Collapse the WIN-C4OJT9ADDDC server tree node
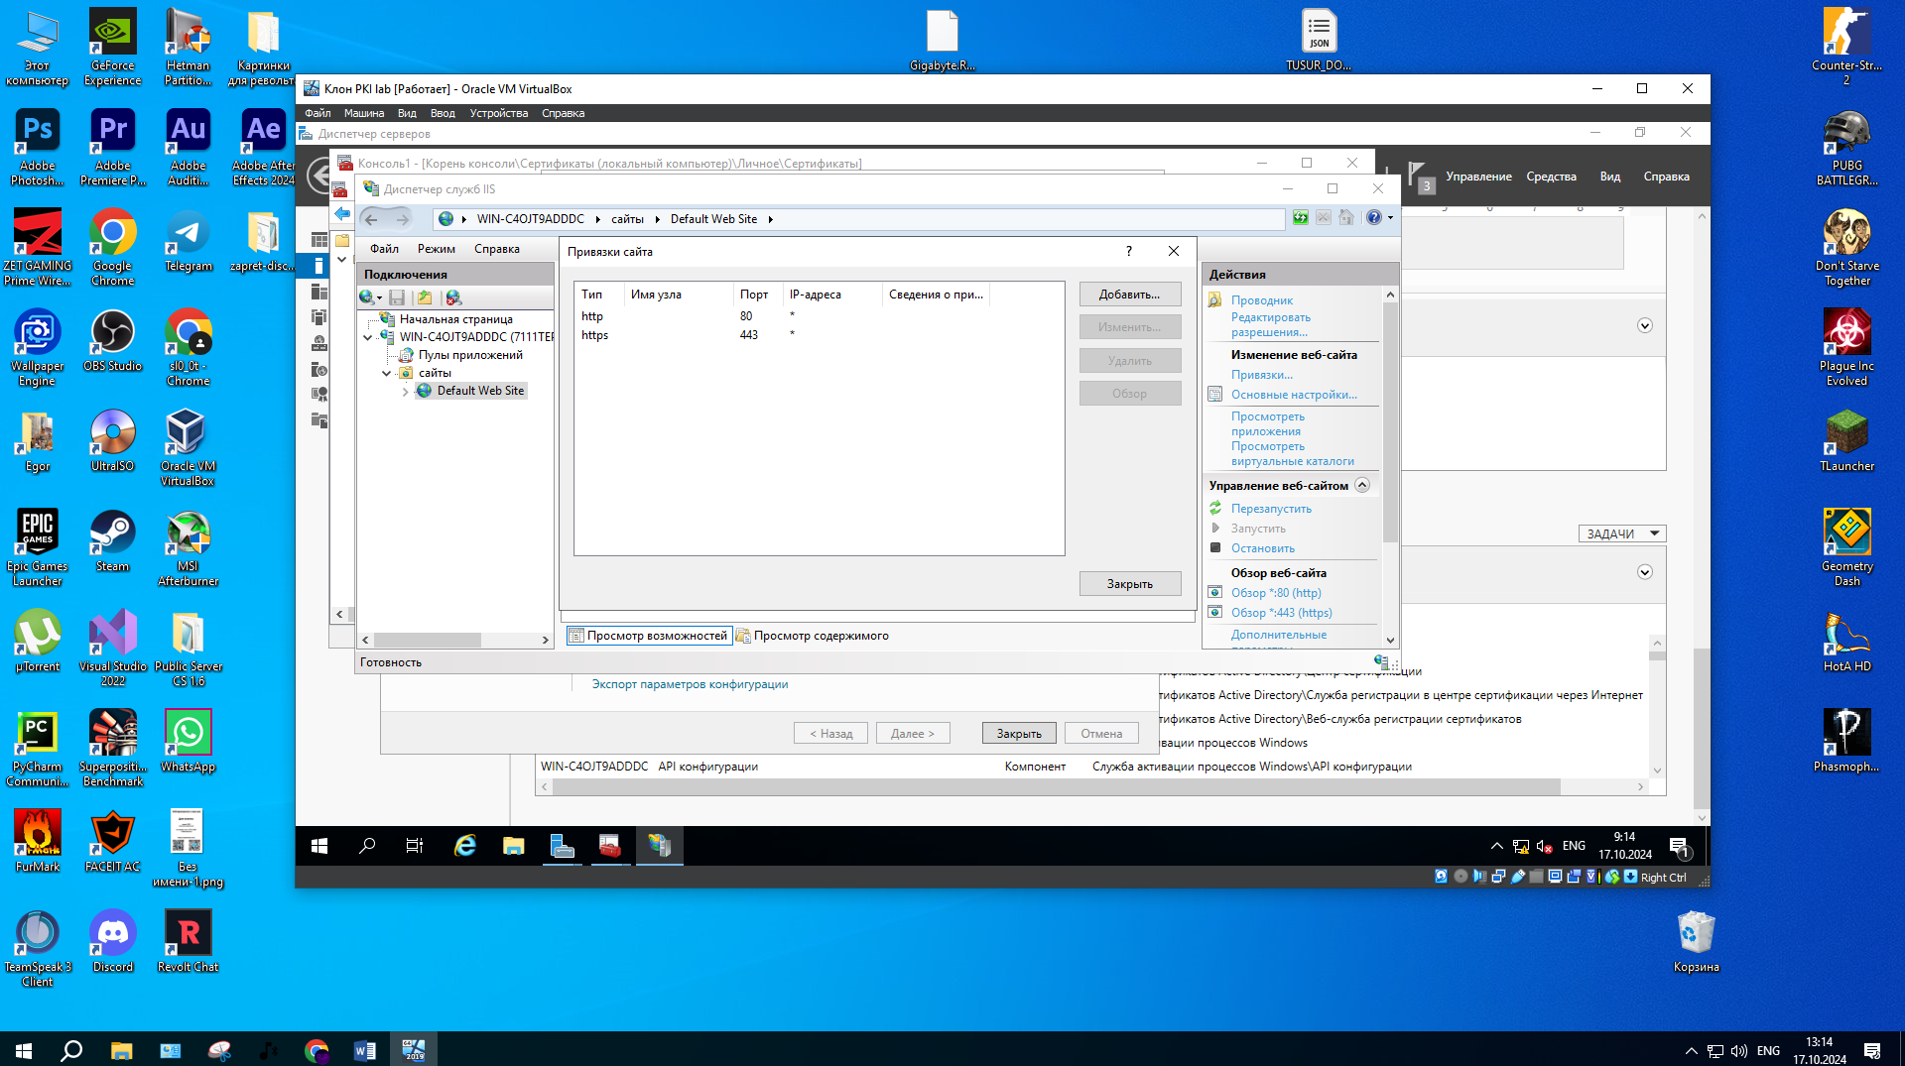1905x1066 pixels. click(x=368, y=337)
